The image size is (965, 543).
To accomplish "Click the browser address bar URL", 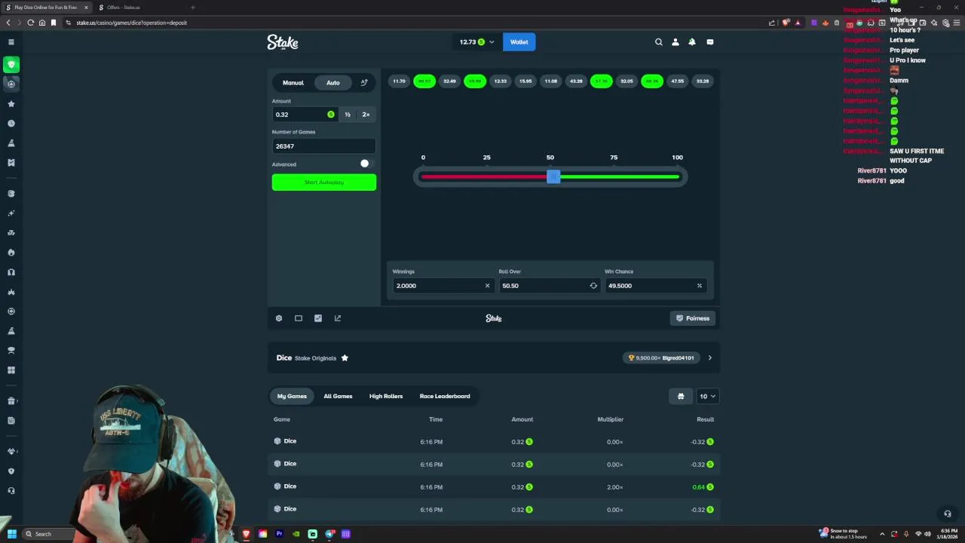I will coord(131,23).
